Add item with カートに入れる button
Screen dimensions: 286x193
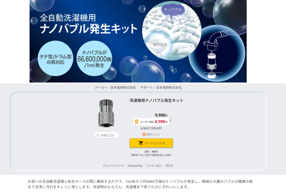point(151,143)
